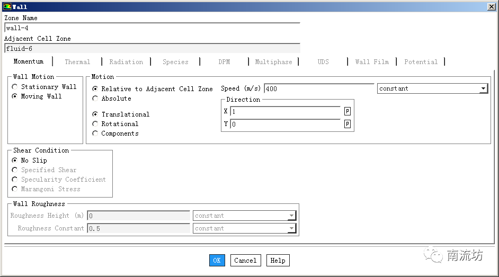Viewport: 499px width, 277px height.
Task: Close the Wall dialog window
Action: click(491, 6)
